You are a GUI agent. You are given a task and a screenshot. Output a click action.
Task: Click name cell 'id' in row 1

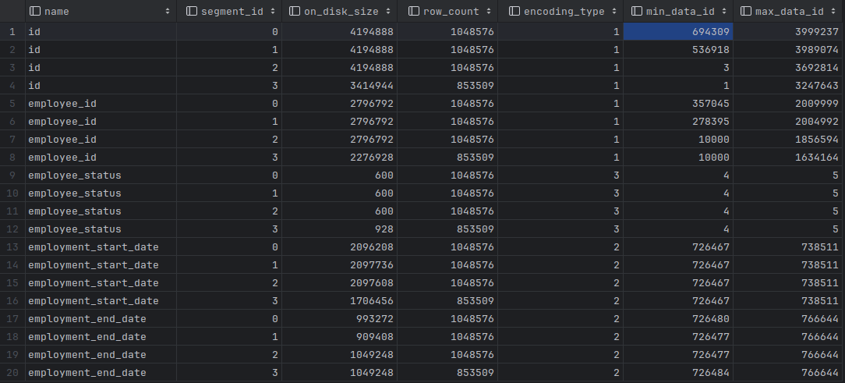pos(101,32)
